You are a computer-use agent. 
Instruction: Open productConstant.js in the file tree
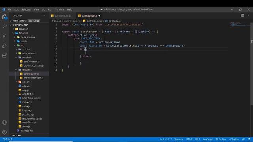(x=34, y=65)
